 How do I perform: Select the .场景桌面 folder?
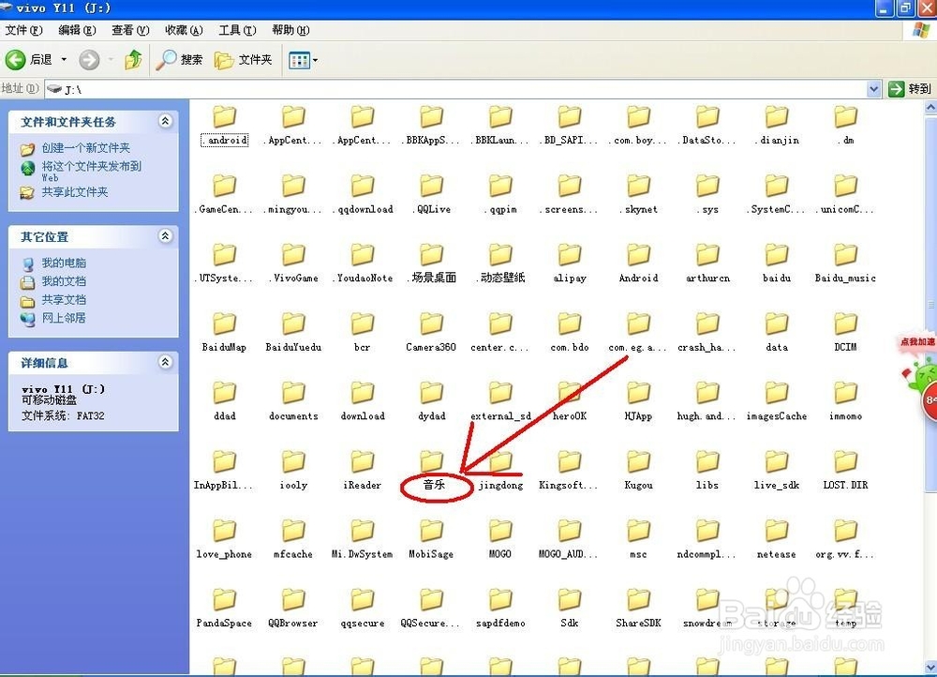(x=431, y=265)
